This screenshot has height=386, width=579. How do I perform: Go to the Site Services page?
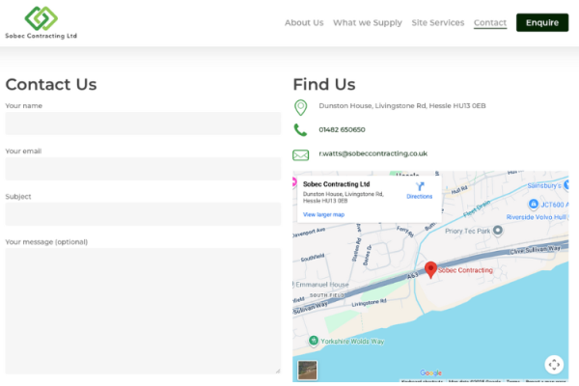coord(437,22)
